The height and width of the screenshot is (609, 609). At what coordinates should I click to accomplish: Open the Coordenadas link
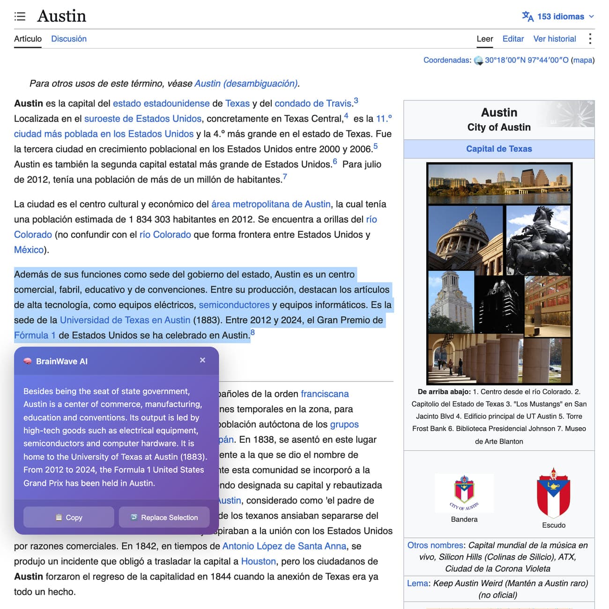446,60
